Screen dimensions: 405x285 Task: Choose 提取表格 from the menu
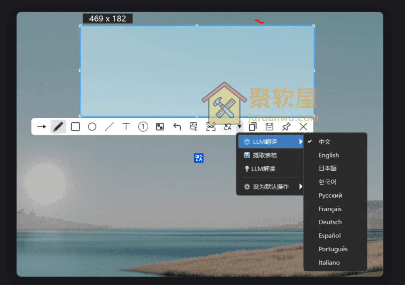[x=264, y=155]
